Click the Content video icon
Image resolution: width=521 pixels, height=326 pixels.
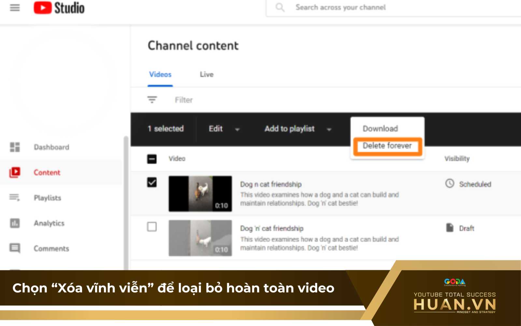pyautogui.click(x=15, y=172)
